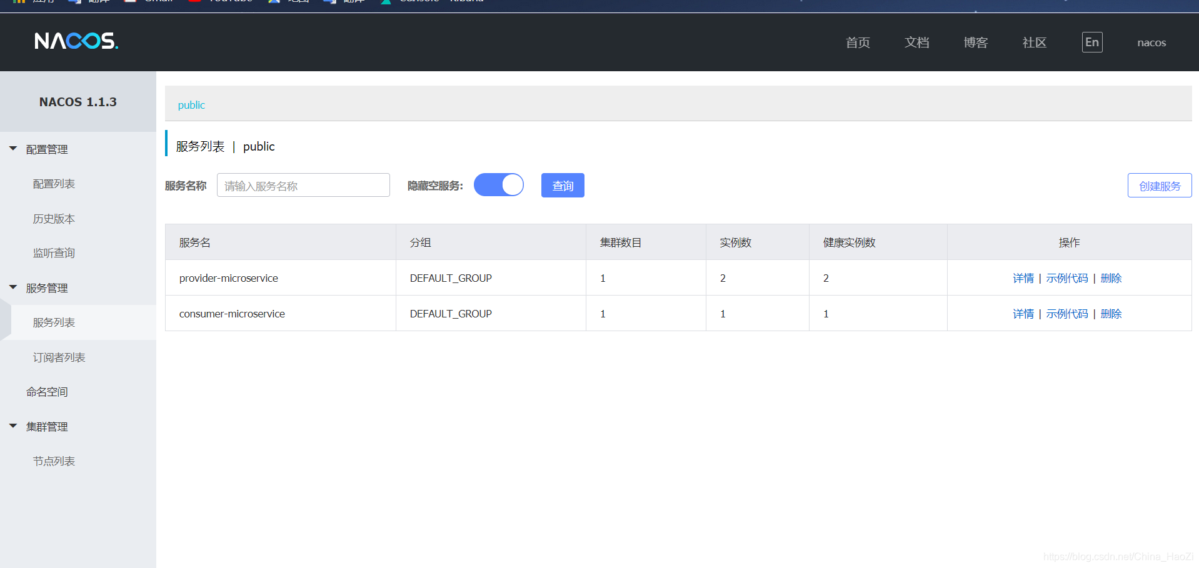Click the 创建服务 button
The height and width of the screenshot is (568, 1199).
pyautogui.click(x=1160, y=186)
